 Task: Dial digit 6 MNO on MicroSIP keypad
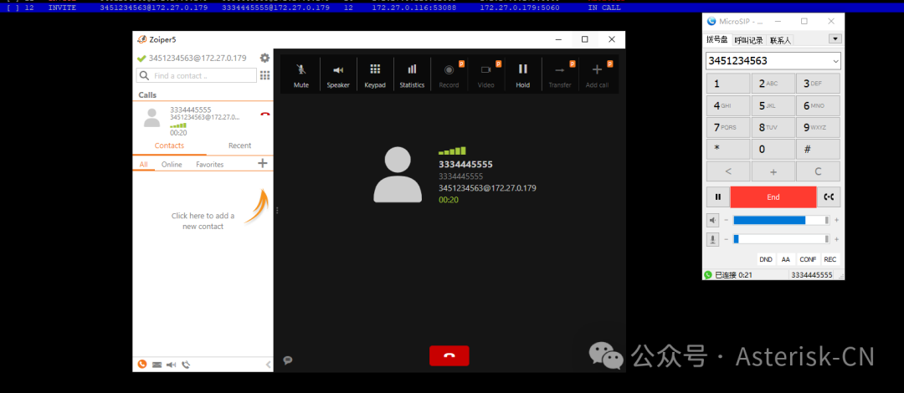(x=818, y=105)
